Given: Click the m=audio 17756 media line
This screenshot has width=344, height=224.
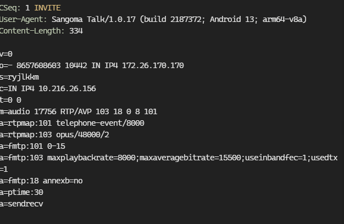Looking at the screenshot, I should coord(79,112).
